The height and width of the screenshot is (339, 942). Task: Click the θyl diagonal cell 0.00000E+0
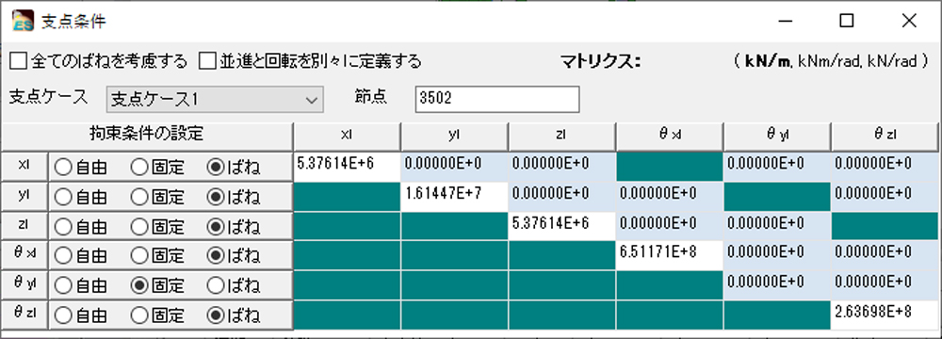777,285
